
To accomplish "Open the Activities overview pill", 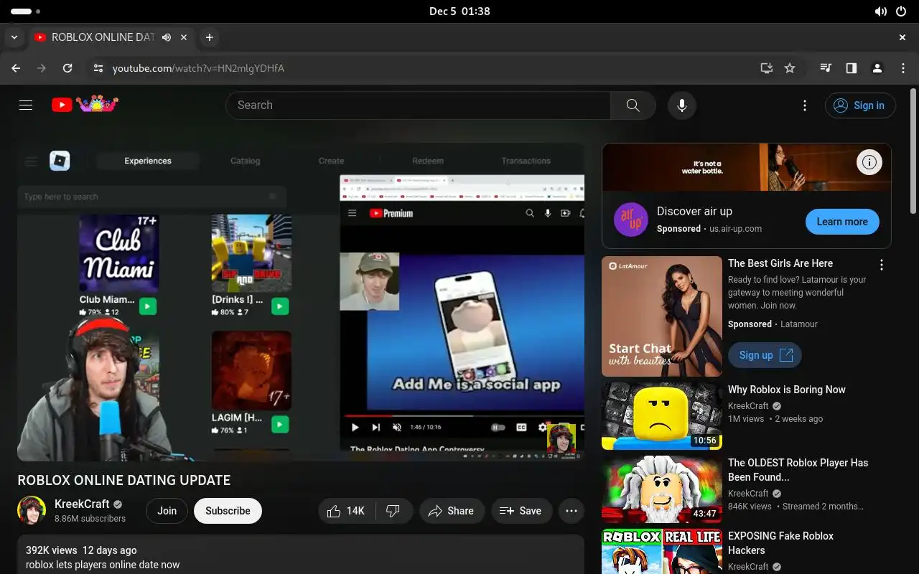I will 26,11.
